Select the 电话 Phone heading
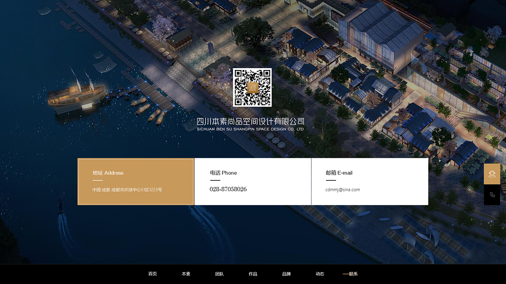Viewport: 506px width, 284px height. (x=223, y=173)
